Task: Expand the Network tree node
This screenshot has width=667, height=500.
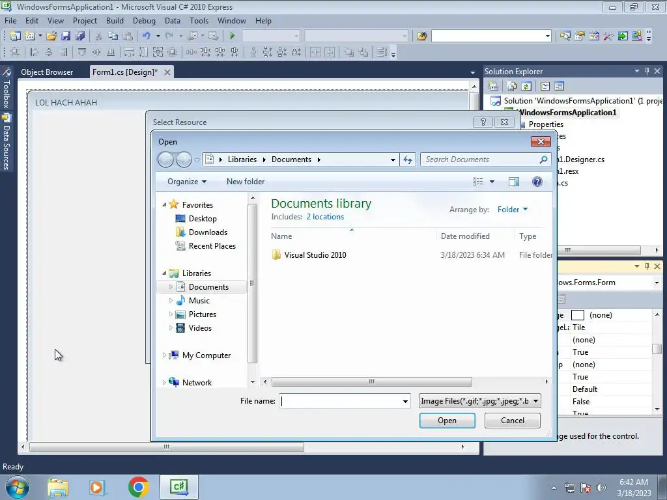Action: [x=164, y=382]
